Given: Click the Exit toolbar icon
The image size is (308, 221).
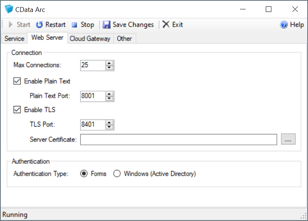Looking at the screenshot, I should pos(166,25).
